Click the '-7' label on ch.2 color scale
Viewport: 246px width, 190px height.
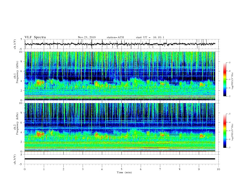[x=229, y=148]
